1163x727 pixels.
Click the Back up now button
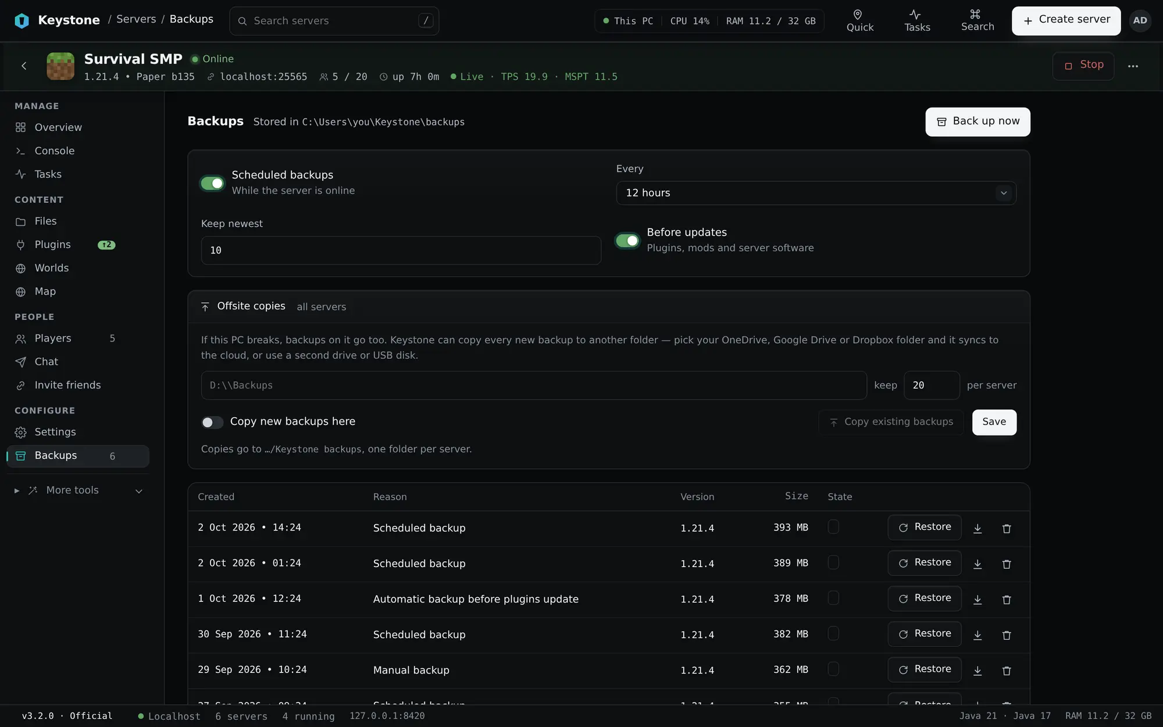pos(978,122)
